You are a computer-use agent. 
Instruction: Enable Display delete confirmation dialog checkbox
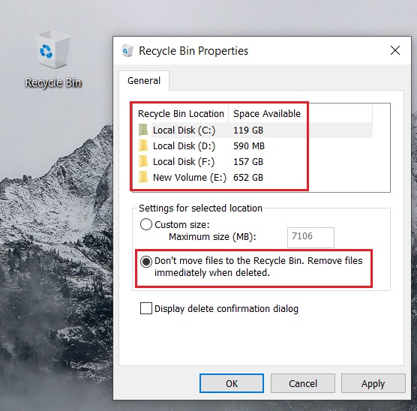(146, 308)
